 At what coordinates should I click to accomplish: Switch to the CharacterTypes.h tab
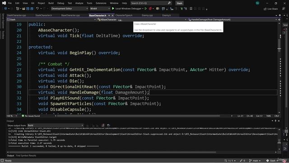tap(124, 15)
